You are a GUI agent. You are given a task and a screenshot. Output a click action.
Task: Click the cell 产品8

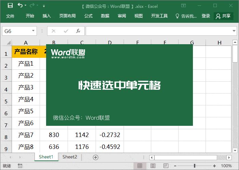[26, 147]
